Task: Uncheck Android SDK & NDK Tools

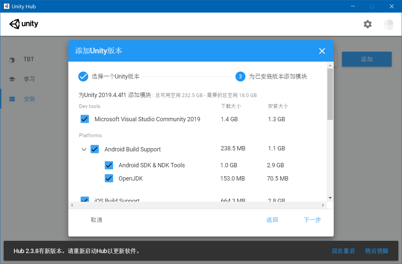Action: [x=109, y=165]
